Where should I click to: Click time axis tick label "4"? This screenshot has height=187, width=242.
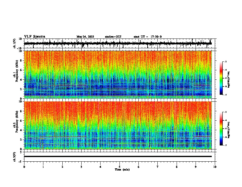[101, 167]
